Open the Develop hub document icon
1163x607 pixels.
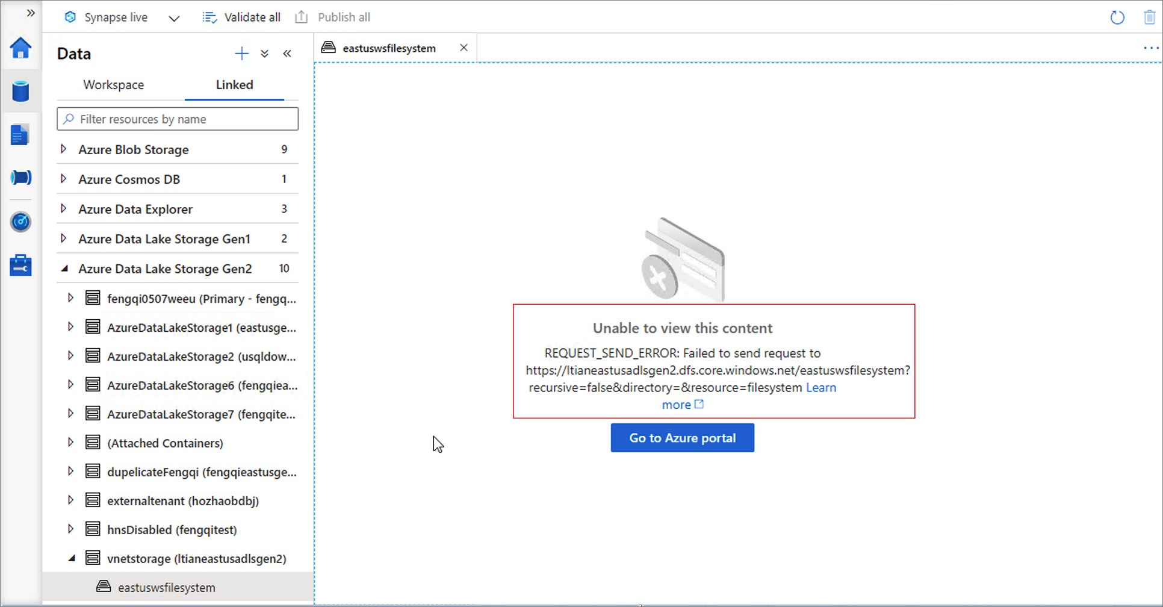coord(20,135)
